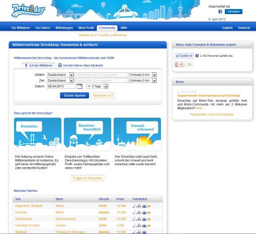Click the destination Braunschweig in rides table

pos(65,219)
